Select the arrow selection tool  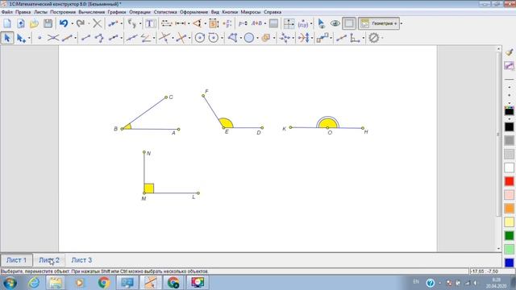click(x=7, y=38)
